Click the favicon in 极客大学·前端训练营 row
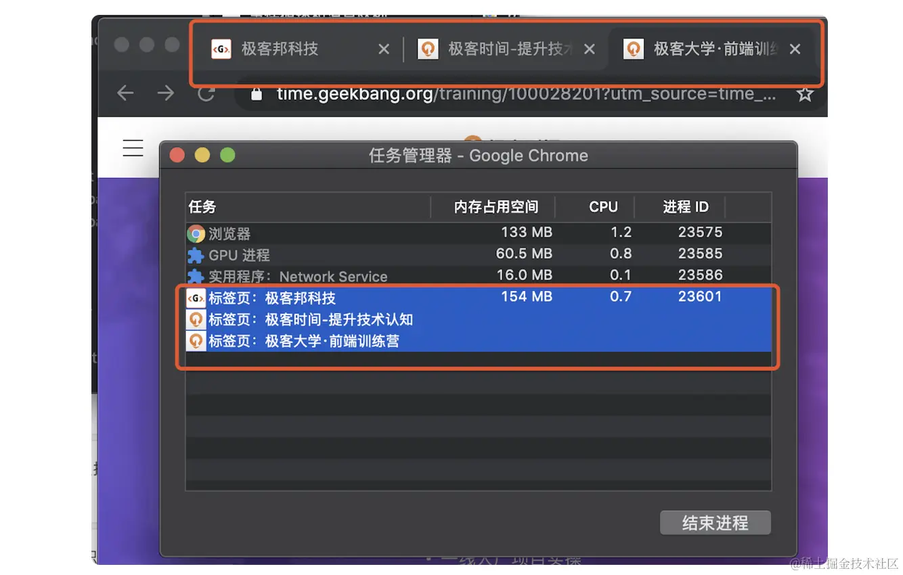The width and height of the screenshot is (903, 575). pyautogui.click(x=196, y=341)
